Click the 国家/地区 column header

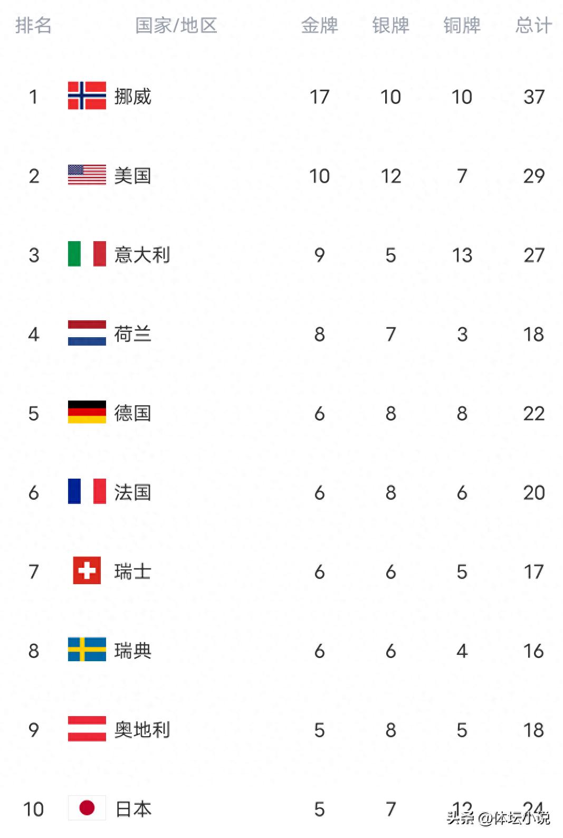(x=176, y=25)
